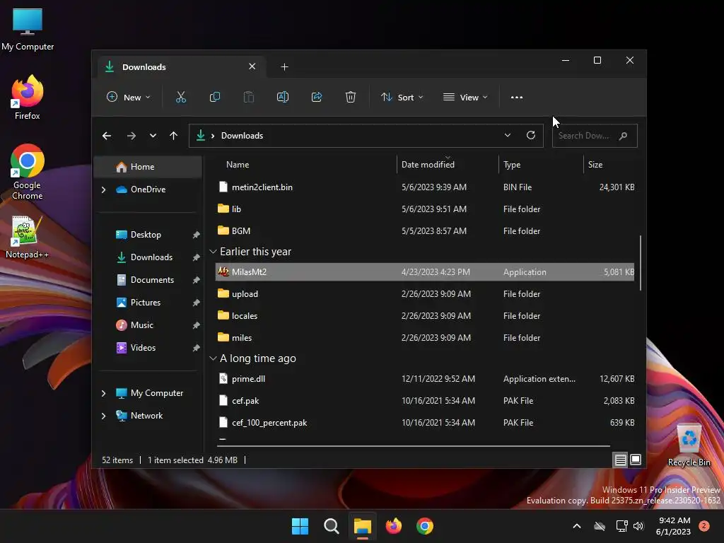Click the Copy icon in toolbar

tap(215, 97)
